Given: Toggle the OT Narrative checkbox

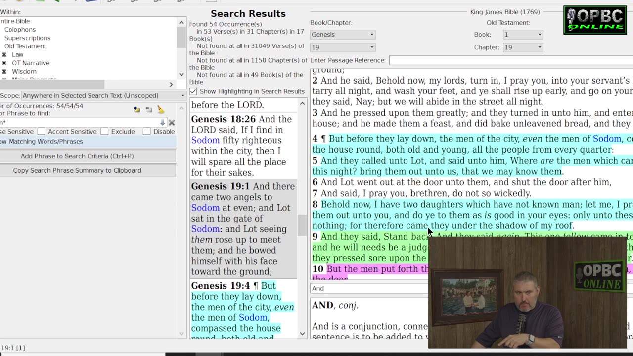Looking at the screenshot, I should click(x=4, y=63).
